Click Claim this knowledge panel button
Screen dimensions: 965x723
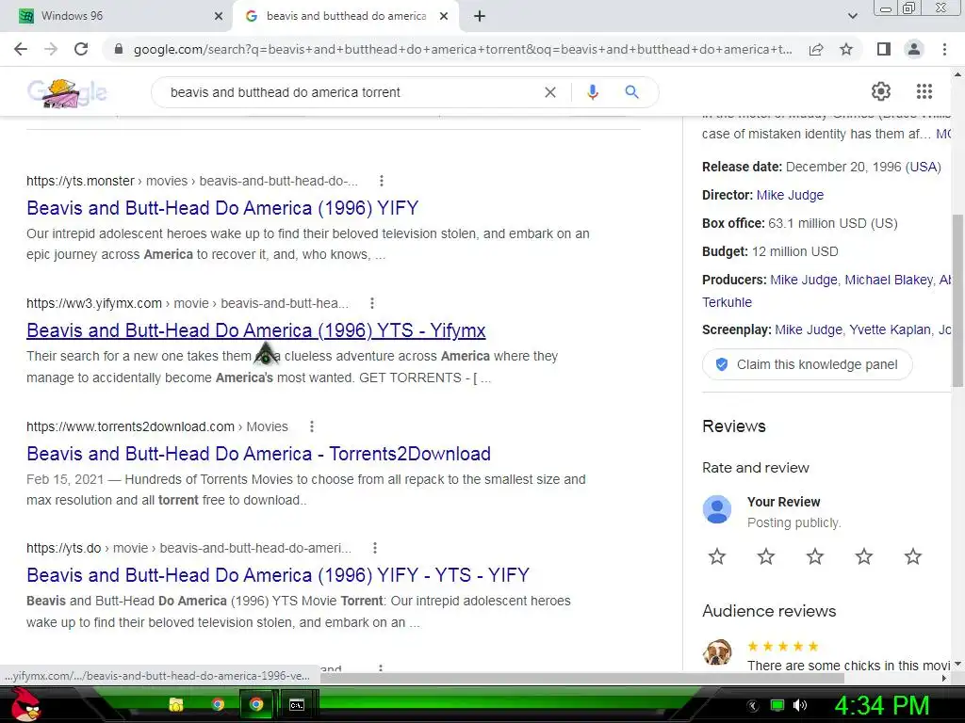pyautogui.click(x=807, y=364)
